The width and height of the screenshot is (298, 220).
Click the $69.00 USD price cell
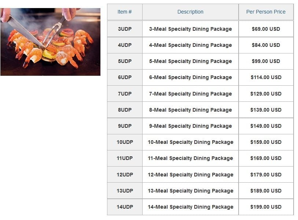pyautogui.click(x=266, y=29)
